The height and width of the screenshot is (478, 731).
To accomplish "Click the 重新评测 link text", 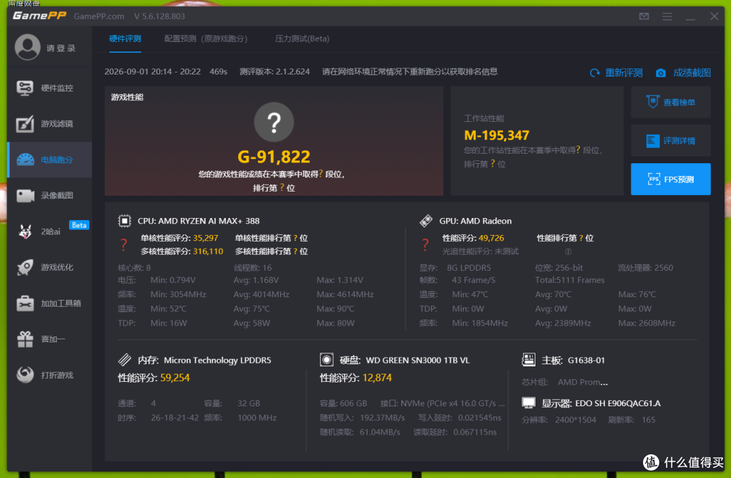I will (x=624, y=73).
